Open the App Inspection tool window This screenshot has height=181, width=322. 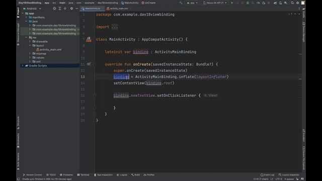click(x=103, y=175)
